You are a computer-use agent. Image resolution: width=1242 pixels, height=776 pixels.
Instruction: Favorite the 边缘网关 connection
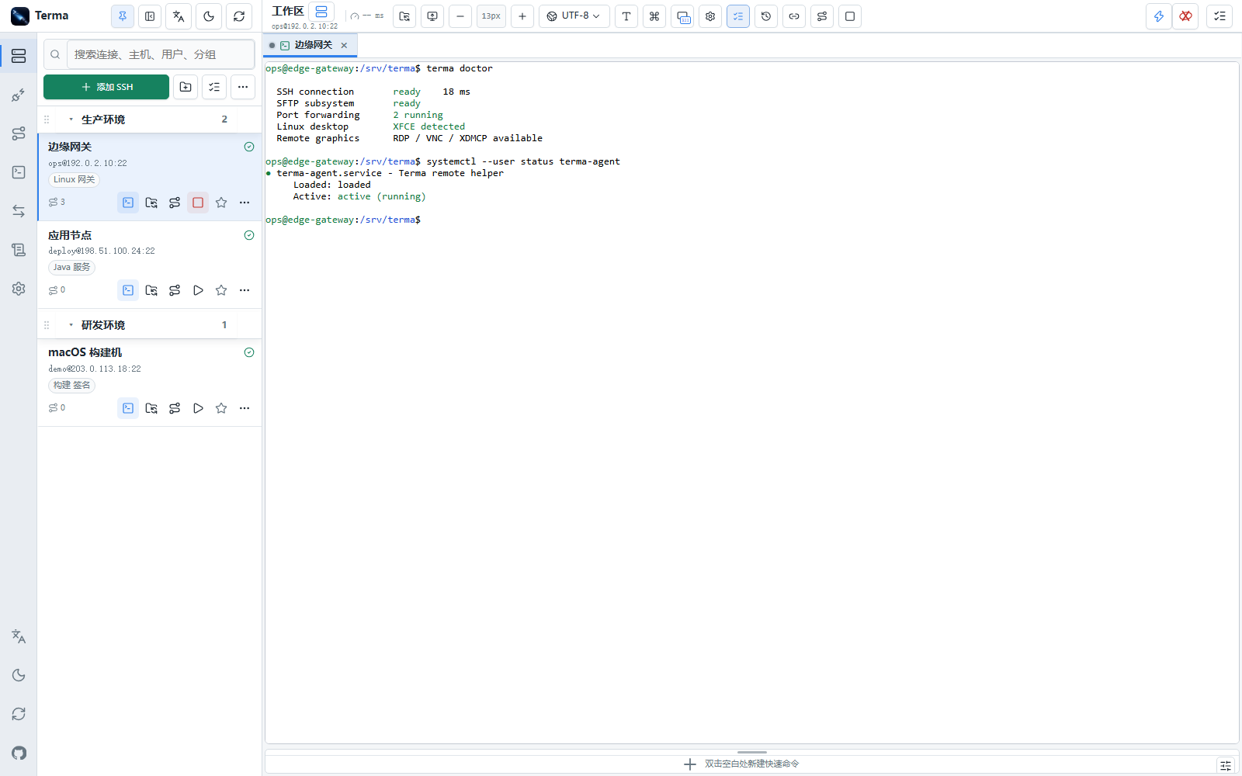(221, 203)
